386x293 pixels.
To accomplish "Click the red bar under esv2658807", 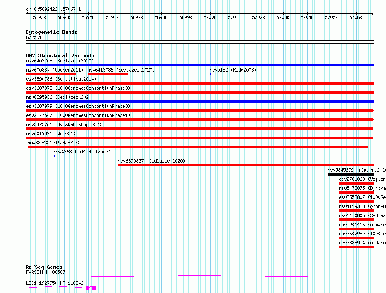I will click(357, 202).
